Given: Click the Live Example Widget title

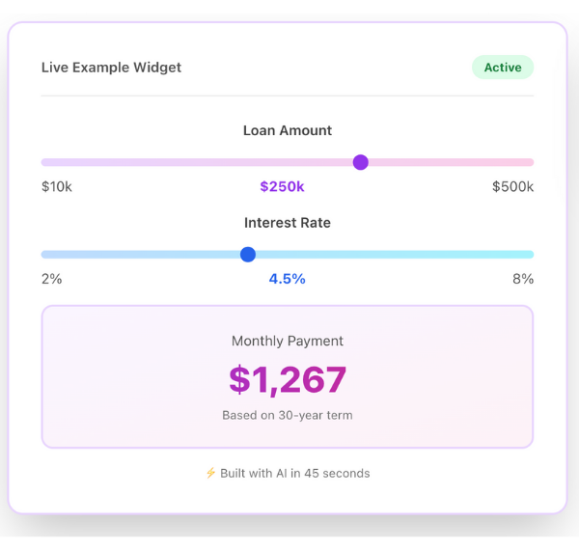Looking at the screenshot, I should click(x=111, y=68).
